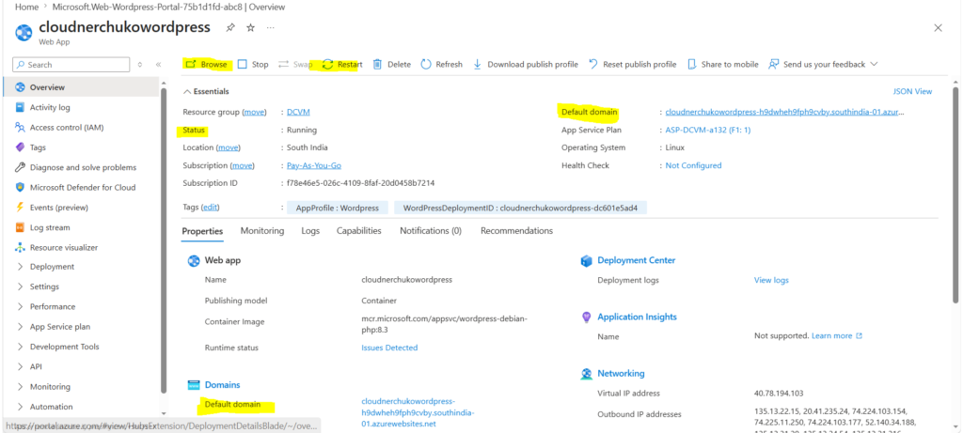Open the Networking heading link
Screen dimensions: 963x433
(621, 373)
